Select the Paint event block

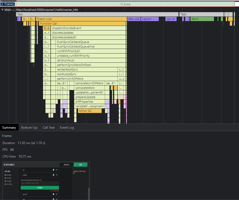pyautogui.click(x=202, y=19)
